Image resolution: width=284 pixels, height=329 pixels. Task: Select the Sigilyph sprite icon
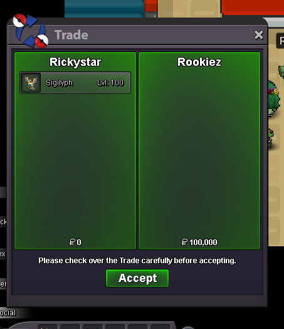tap(31, 83)
